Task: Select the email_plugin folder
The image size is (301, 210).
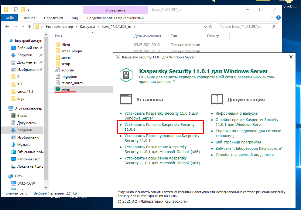Action: coord(72,51)
